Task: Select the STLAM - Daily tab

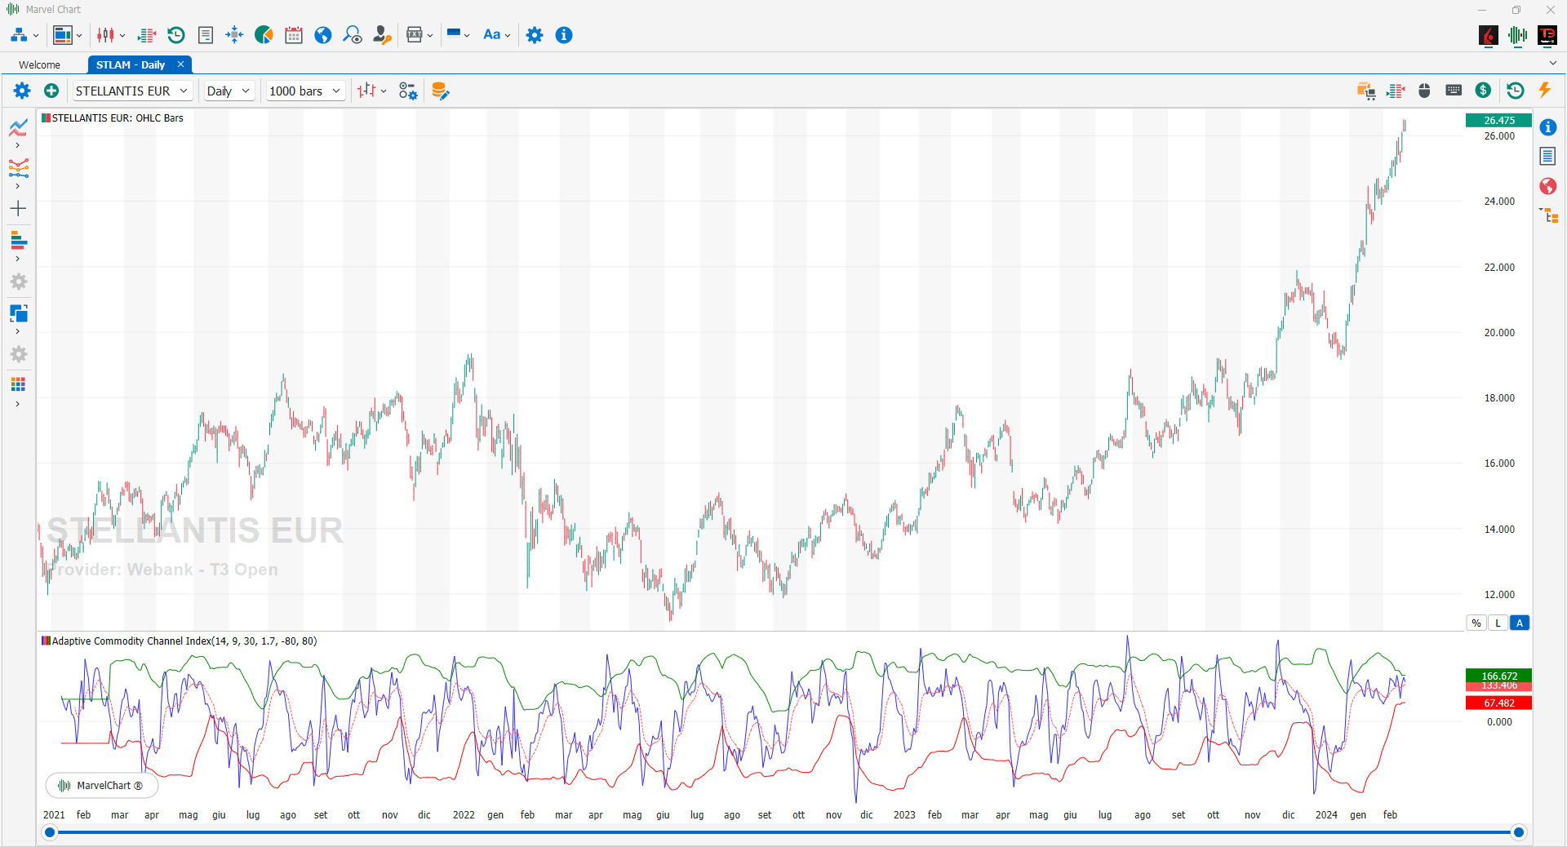Action: pos(131,64)
